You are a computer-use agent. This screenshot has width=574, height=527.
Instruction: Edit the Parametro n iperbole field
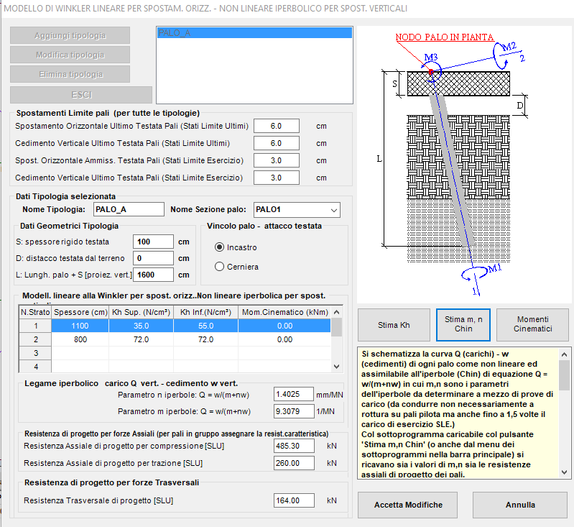click(294, 394)
